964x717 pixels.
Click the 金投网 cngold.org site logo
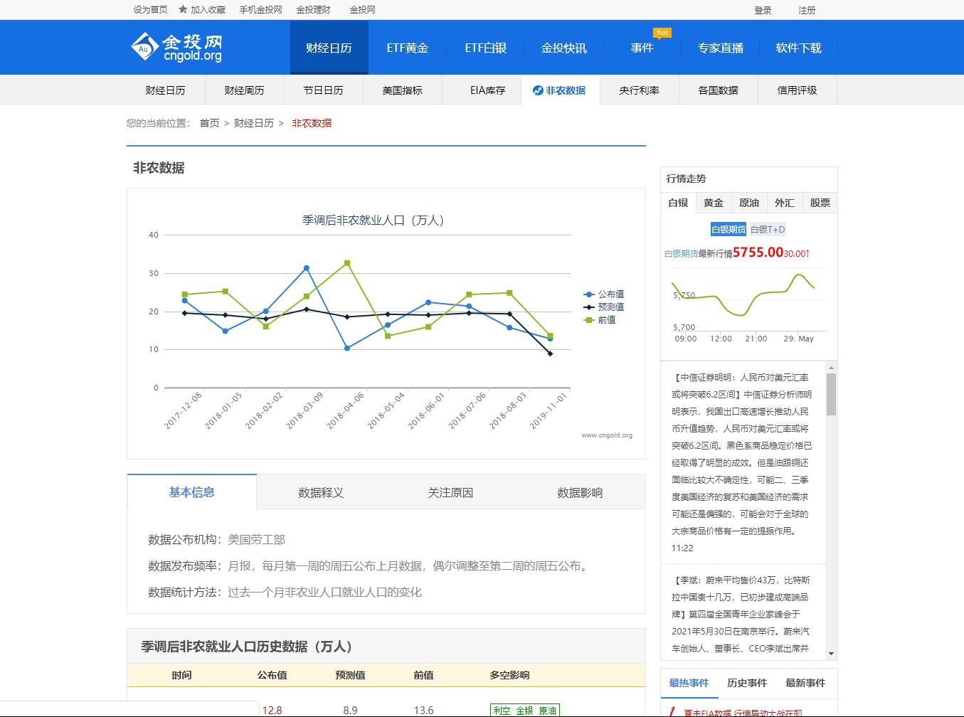pyautogui.click(x=176, y=47)
